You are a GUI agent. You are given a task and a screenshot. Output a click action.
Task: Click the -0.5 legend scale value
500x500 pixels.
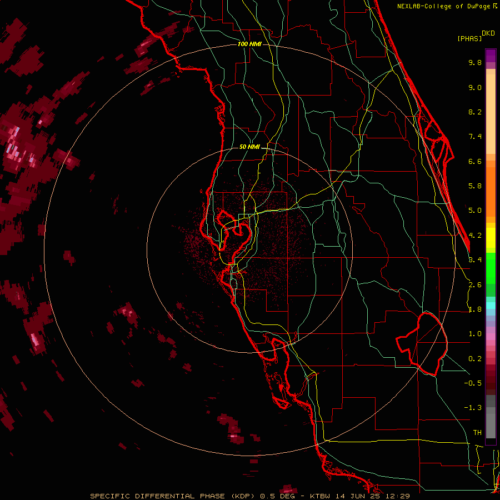pyautogui.click(x=473, y=383)
